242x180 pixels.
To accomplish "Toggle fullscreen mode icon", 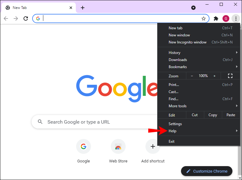I will (x=230, y=76).
